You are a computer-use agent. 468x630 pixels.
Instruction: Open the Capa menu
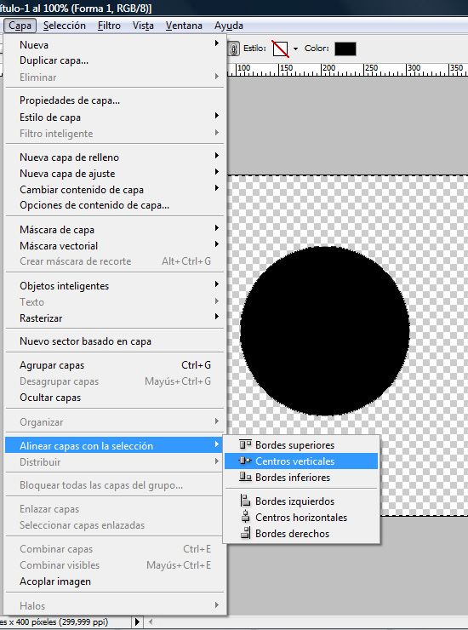click(20, 26)
